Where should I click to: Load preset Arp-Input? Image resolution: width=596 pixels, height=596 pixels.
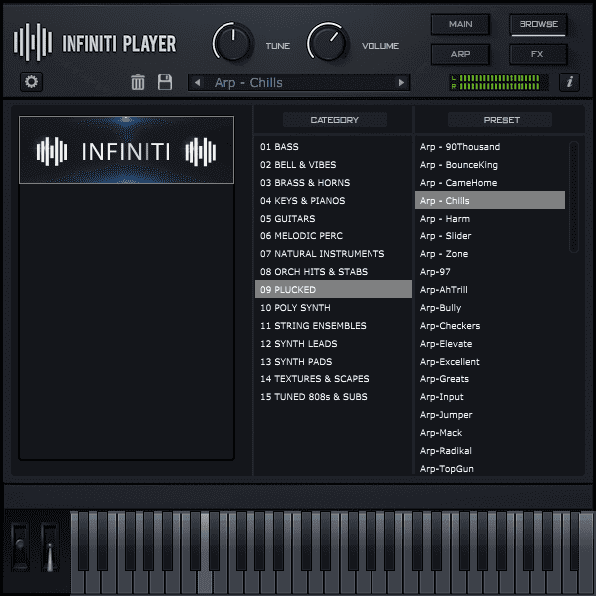[491, 396]
